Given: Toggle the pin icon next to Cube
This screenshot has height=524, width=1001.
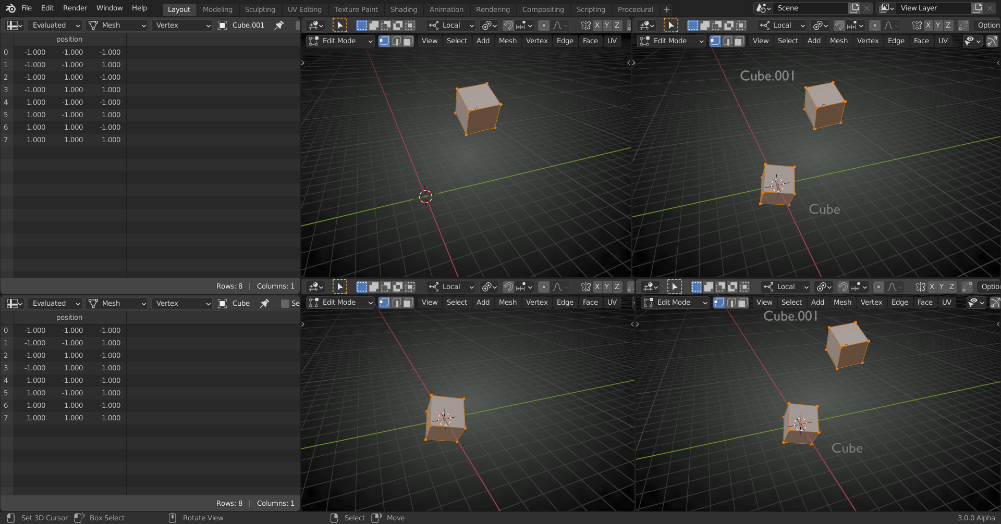Looking at the screenshot, I should [x=265, y=303].
